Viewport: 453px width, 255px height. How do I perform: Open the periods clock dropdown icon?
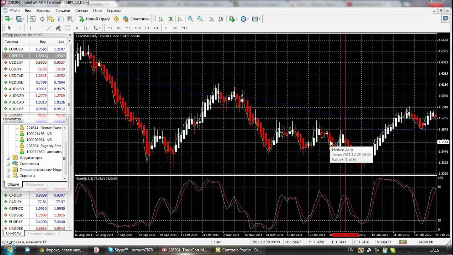pyautogui.click(x=245, y=19)
